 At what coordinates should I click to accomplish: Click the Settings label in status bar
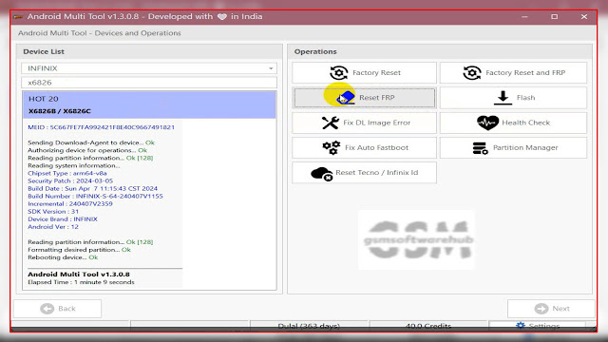[x=544, y=326]
